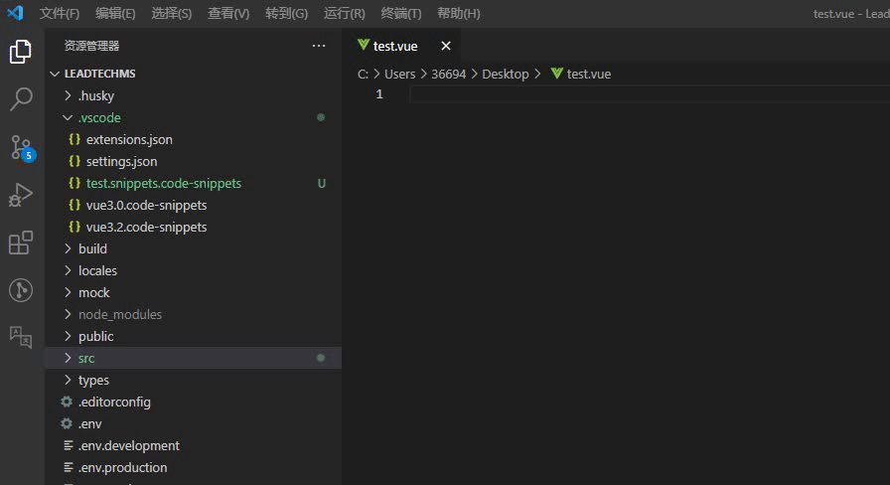Click the Users breadcrumb segment
Image resolution: width=890 pixels, height=485 pixels.
click(x=399, y=74)
